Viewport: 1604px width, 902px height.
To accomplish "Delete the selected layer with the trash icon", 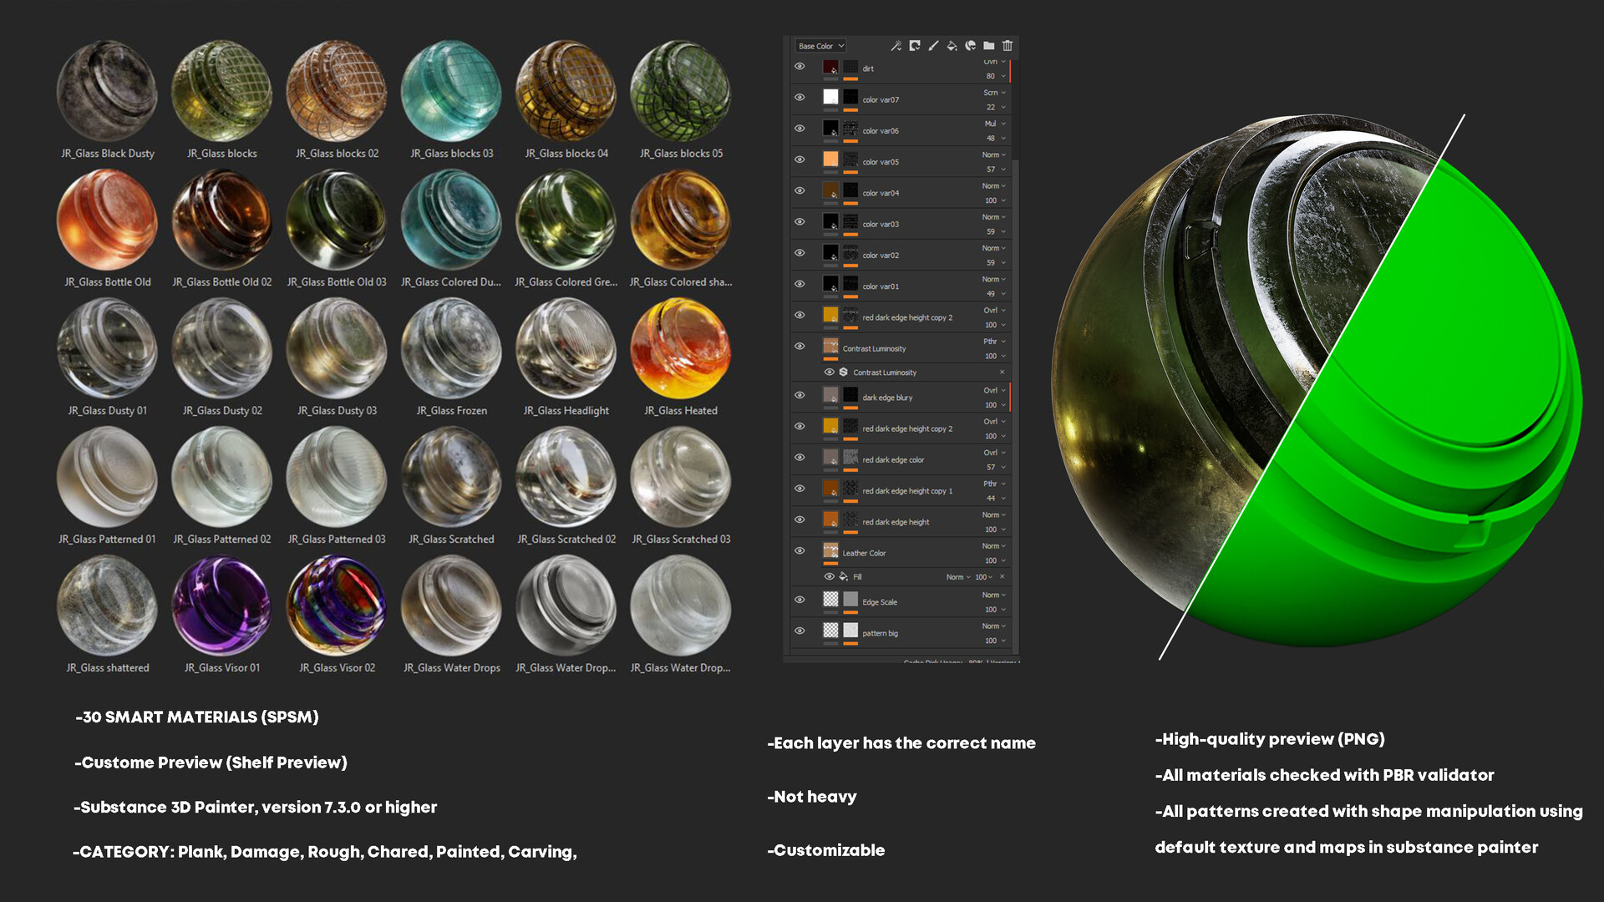I will (x=1008, y=47).
